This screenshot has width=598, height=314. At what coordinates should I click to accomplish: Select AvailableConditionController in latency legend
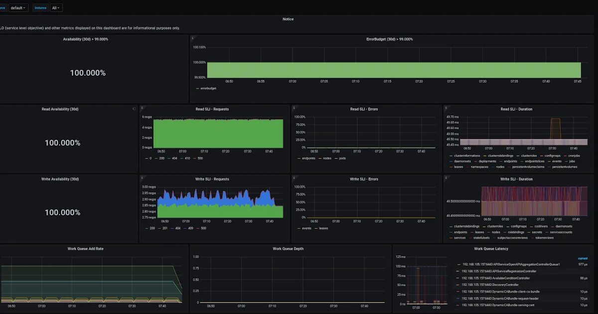[496, 278]
